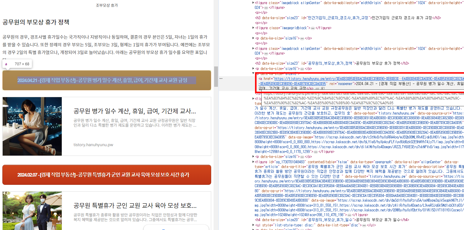Open the brown 2024.04.21 공무원 병가 일수 계산 link button
The height and width of the screenshot is (230, 464).
pyautogui.click(x=107, y=80)
